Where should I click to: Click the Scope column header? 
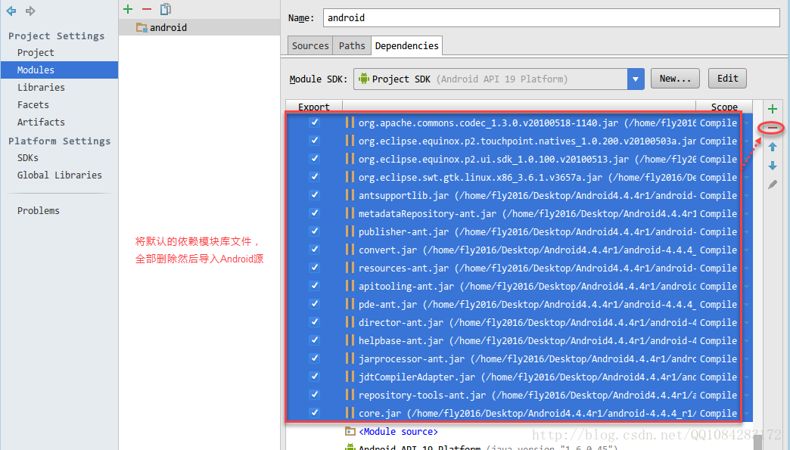(724, 107)
